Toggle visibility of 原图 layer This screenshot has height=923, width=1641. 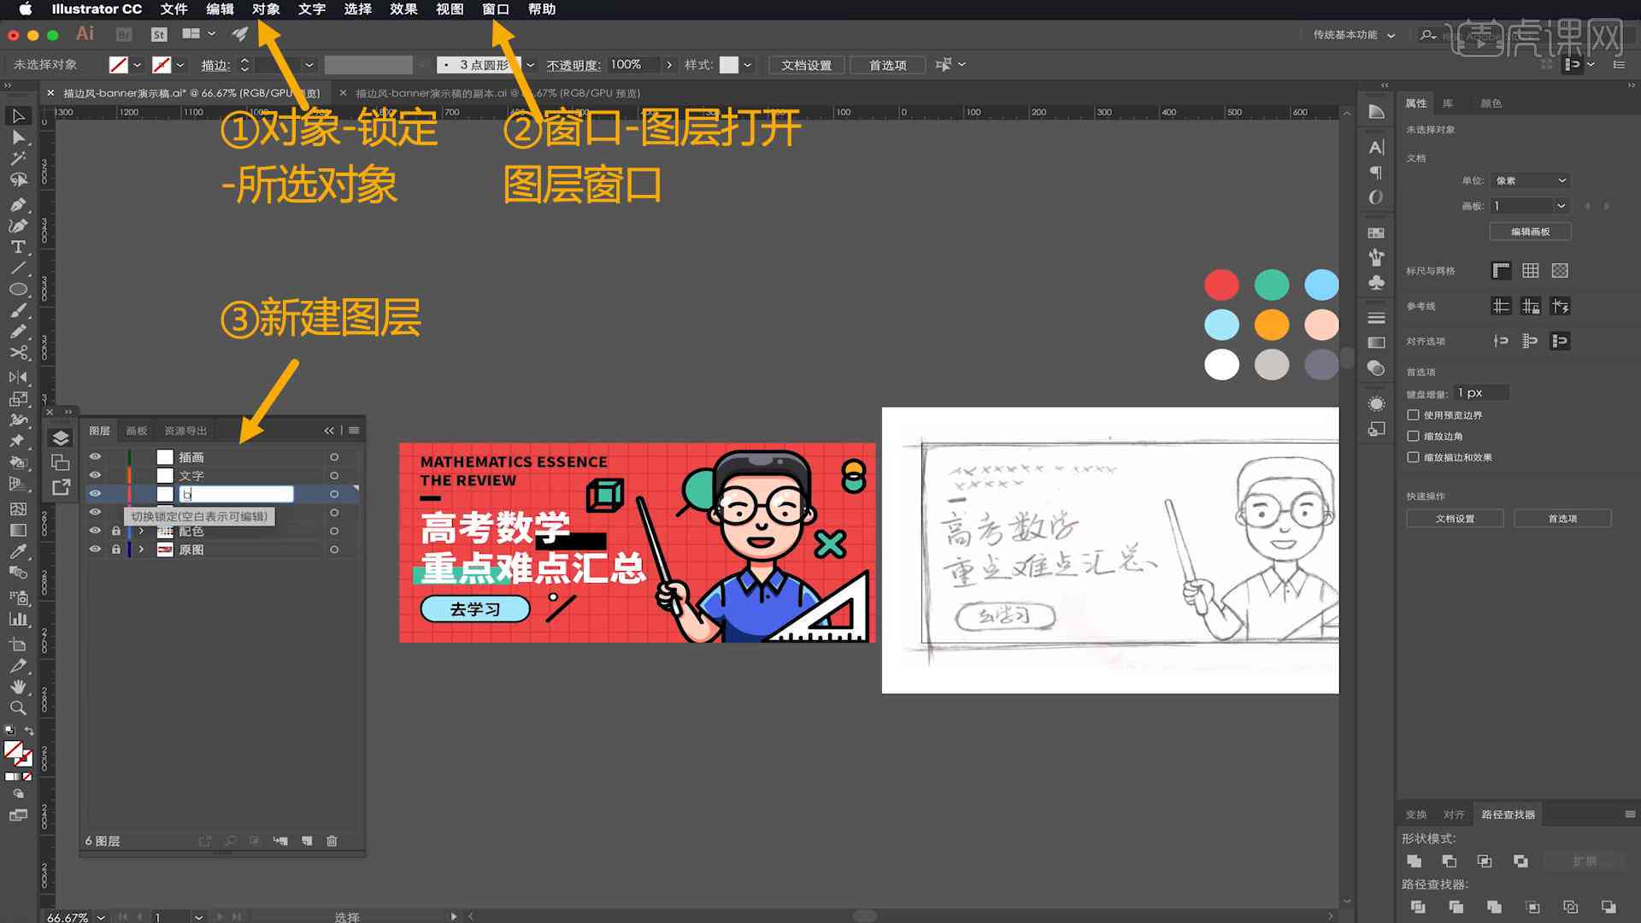point(96,550)
